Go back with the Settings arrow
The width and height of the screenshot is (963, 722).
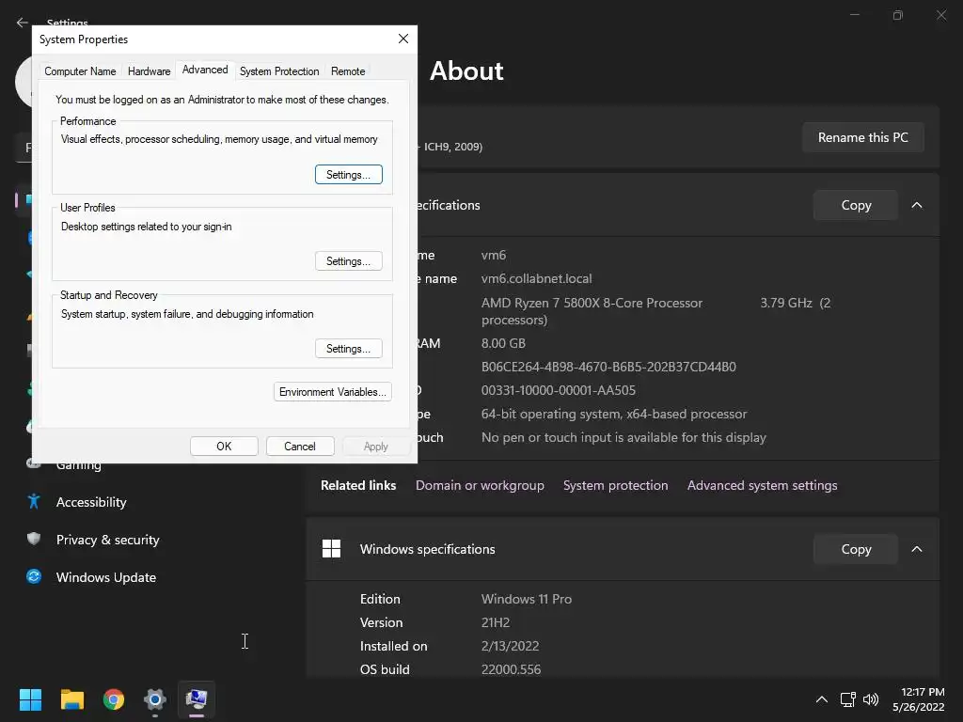pos(23,23)
